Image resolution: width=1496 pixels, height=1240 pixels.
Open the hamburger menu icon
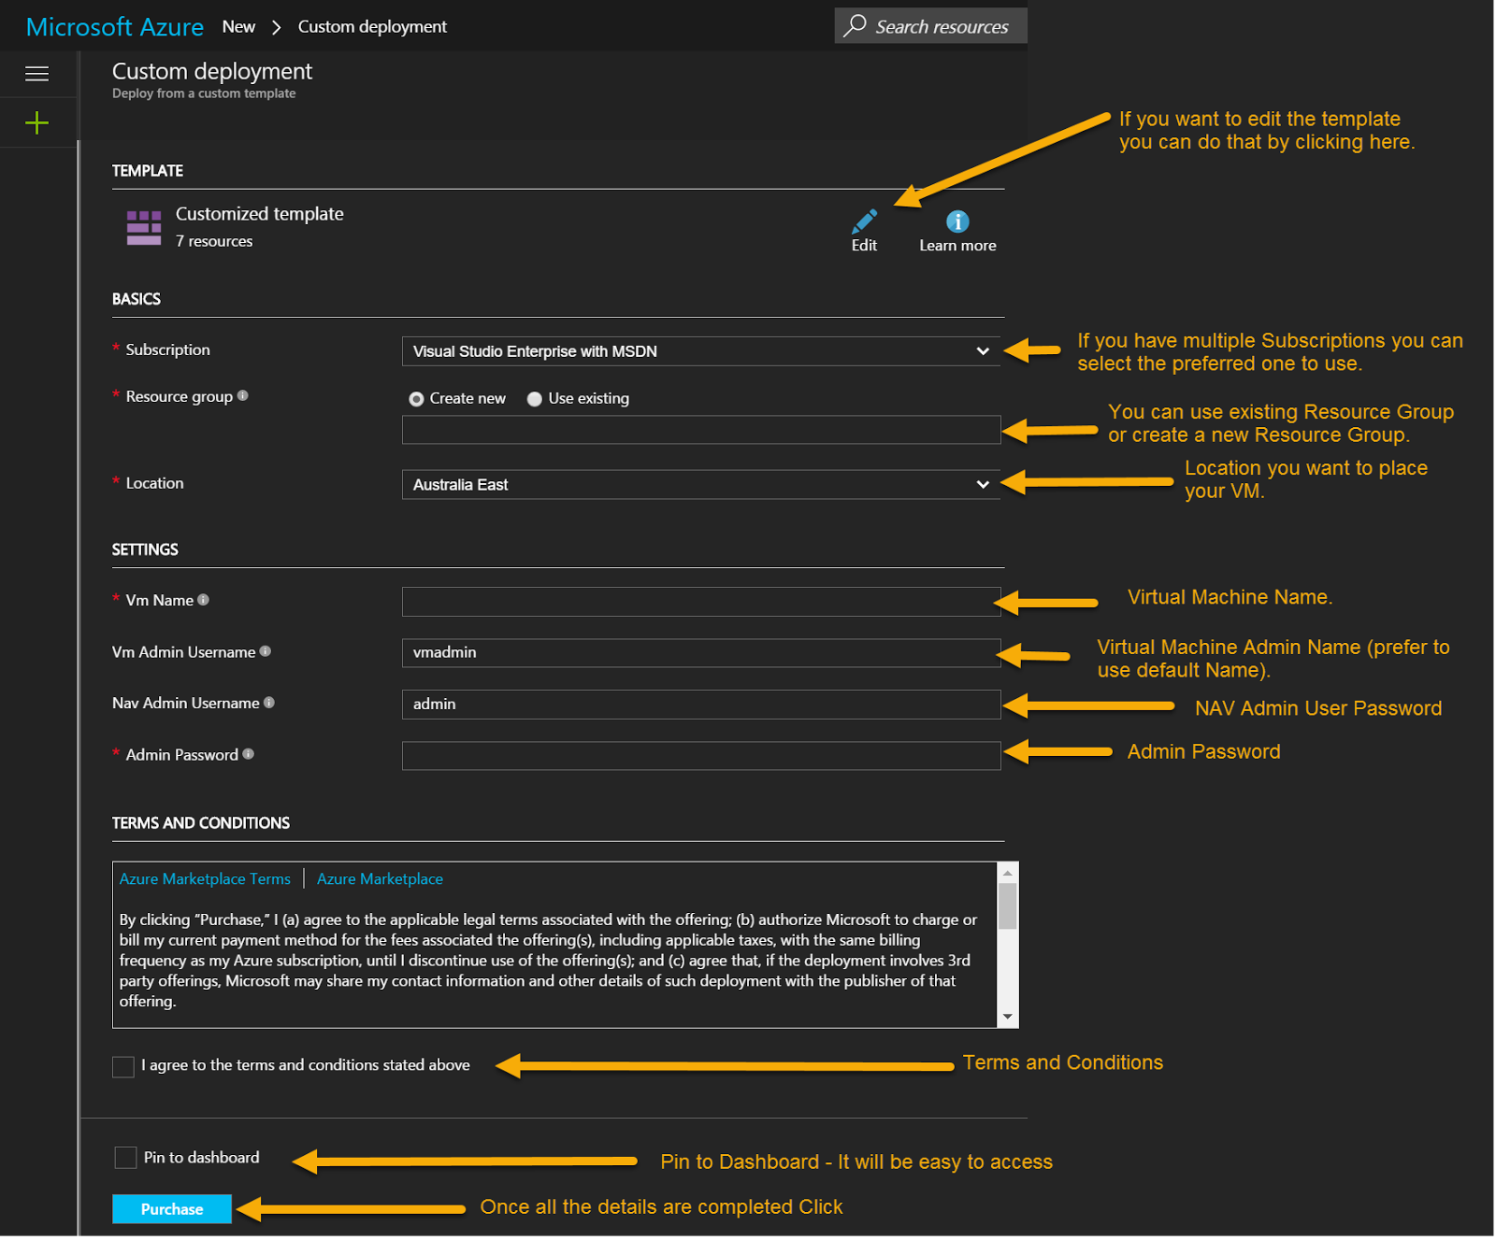(37, 74)
